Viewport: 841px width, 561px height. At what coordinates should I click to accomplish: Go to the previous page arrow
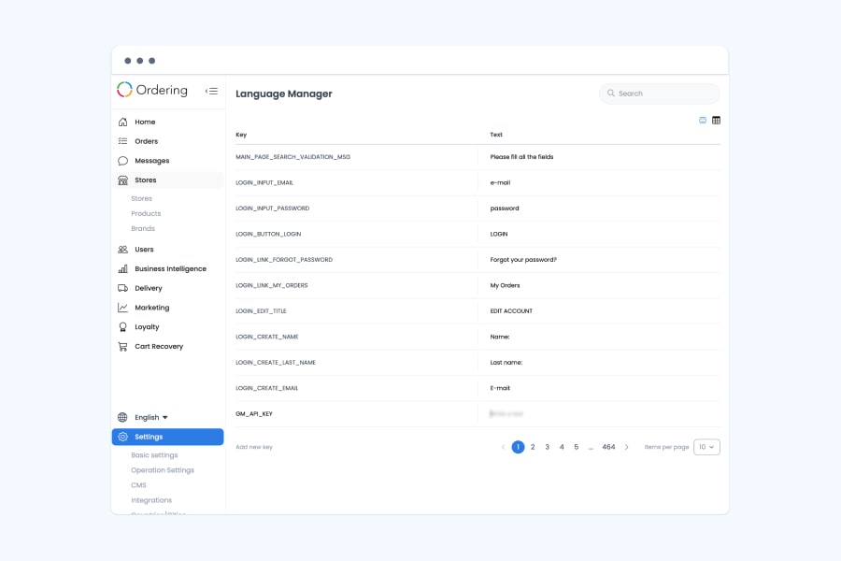[x=503, y=447]
